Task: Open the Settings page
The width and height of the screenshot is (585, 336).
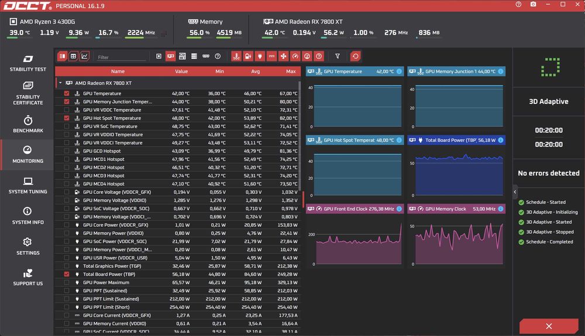Action: point(27,247)
